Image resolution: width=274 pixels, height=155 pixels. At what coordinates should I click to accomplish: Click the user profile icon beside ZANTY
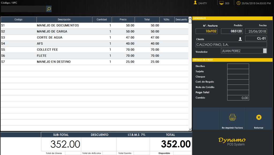tap(195, 3)
